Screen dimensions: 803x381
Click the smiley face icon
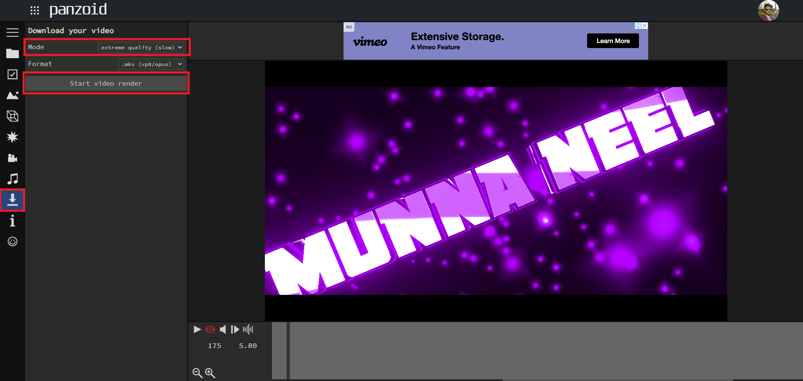click(13, 241)
